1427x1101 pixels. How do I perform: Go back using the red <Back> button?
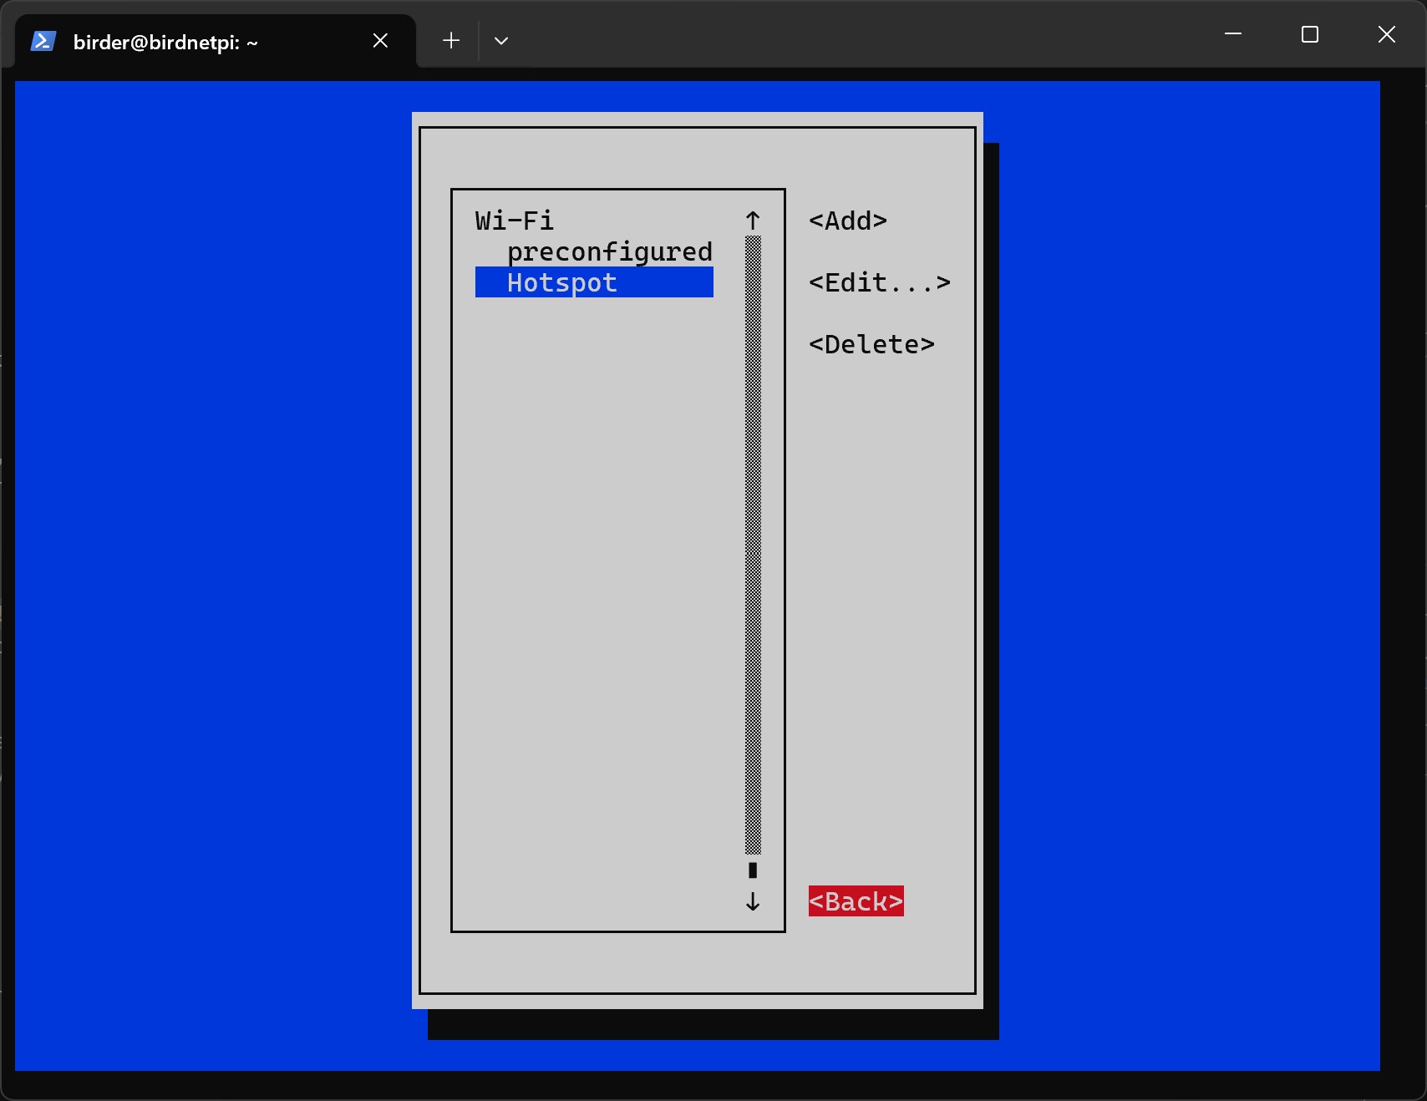[856, 901]
